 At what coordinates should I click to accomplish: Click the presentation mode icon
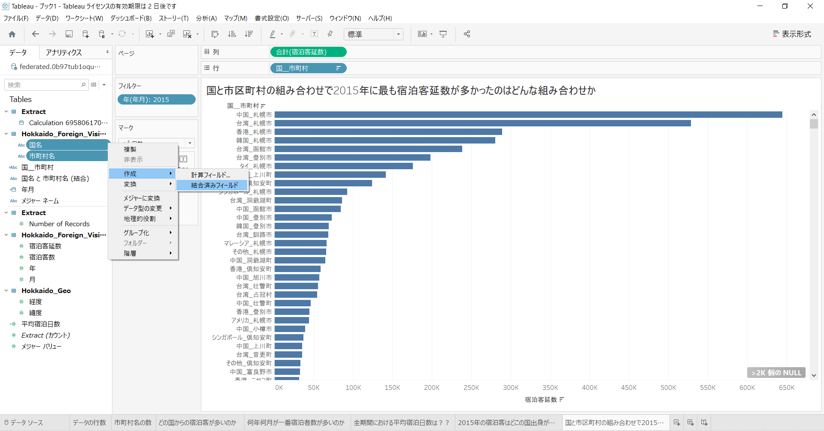pos(443,34)
